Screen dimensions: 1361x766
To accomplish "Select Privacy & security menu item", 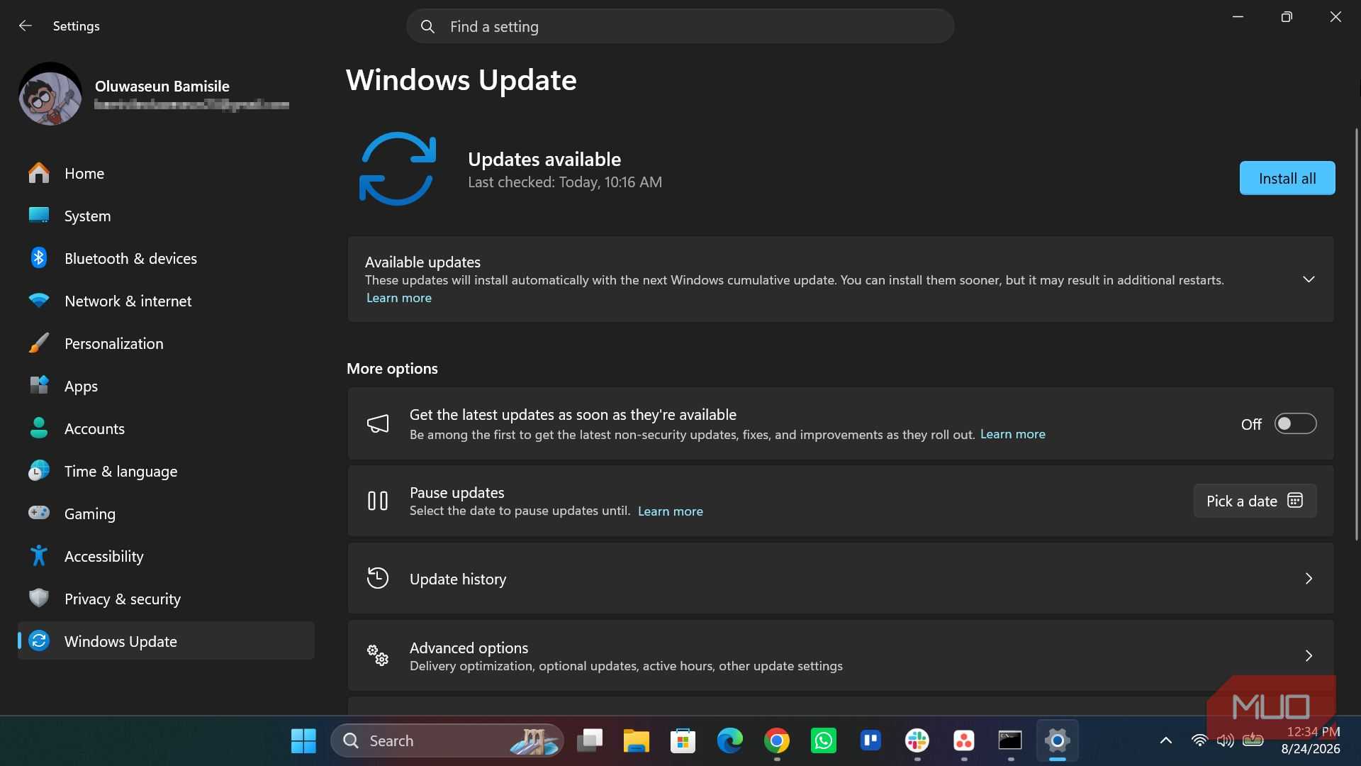I will pos(166,599).
